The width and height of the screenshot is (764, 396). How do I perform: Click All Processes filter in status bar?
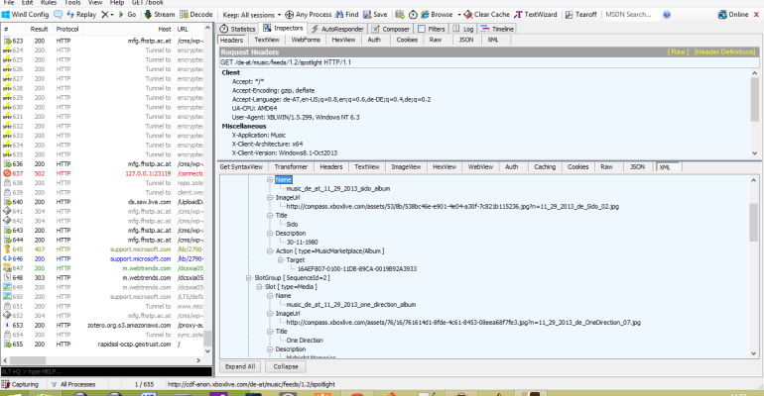[73, 384]
